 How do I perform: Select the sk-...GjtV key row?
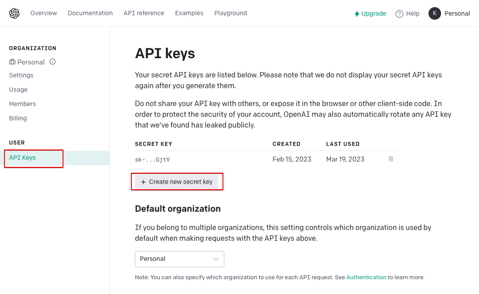point(266,159)
